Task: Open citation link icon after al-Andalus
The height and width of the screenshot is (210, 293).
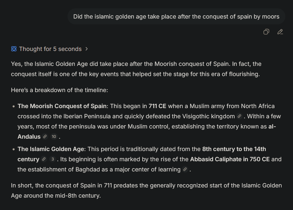Action: click(45, 136)
